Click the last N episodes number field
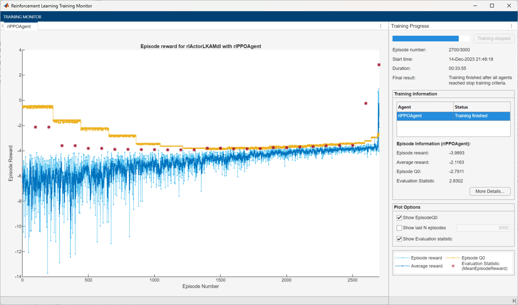The image size is (518, 305). click(483, 228)
